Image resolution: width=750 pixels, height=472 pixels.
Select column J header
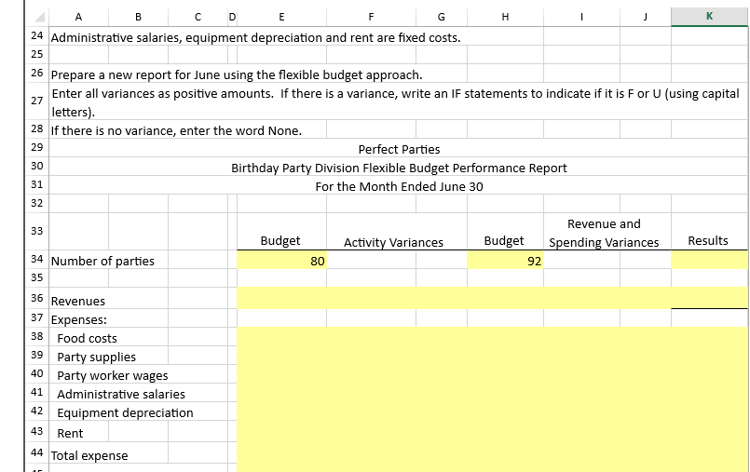(x=646, y=17)
